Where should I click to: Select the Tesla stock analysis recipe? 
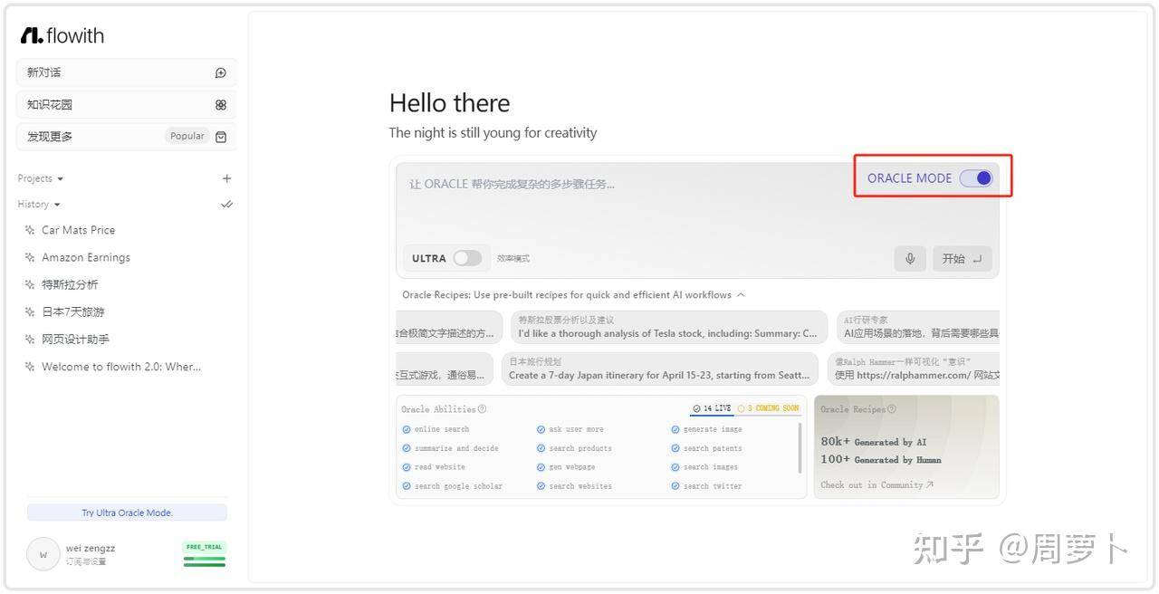(x=668, y=327)
